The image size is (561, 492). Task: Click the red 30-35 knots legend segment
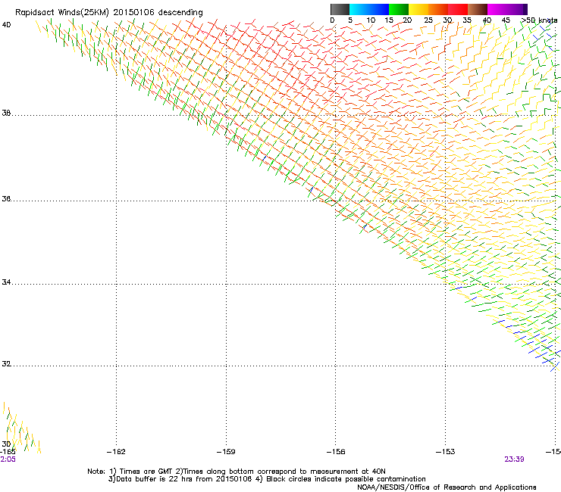pos(458,9)
